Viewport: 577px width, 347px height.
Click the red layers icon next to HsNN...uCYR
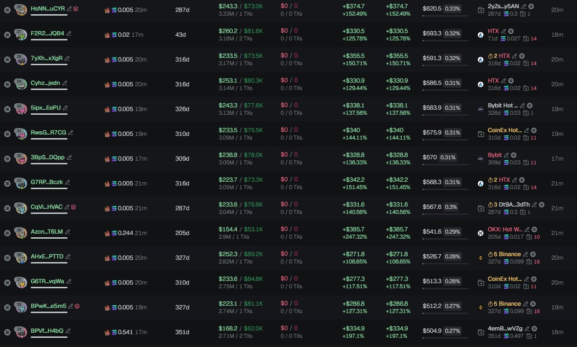click(x=75, y=8)
